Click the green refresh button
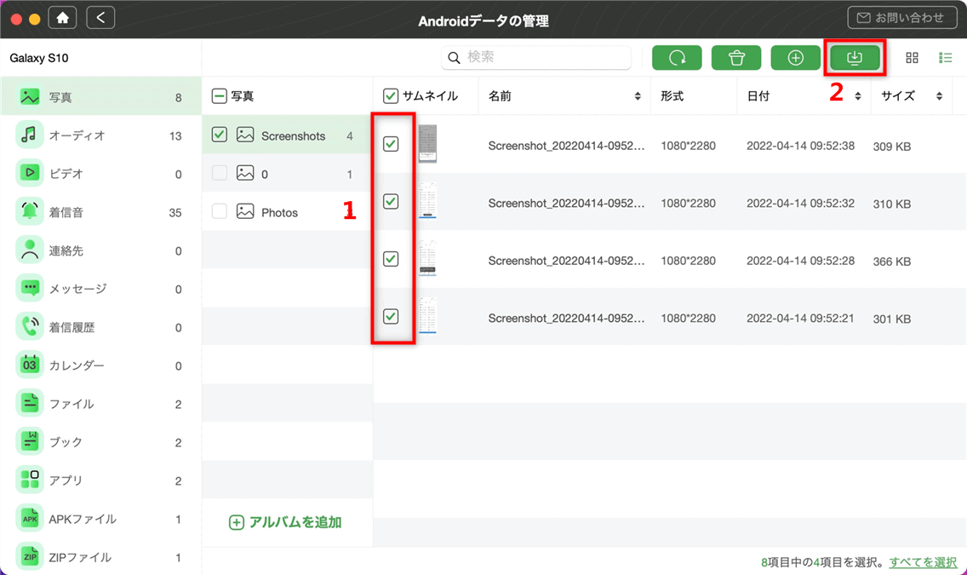This screenshot has width=967, height=575. [677, 57]
